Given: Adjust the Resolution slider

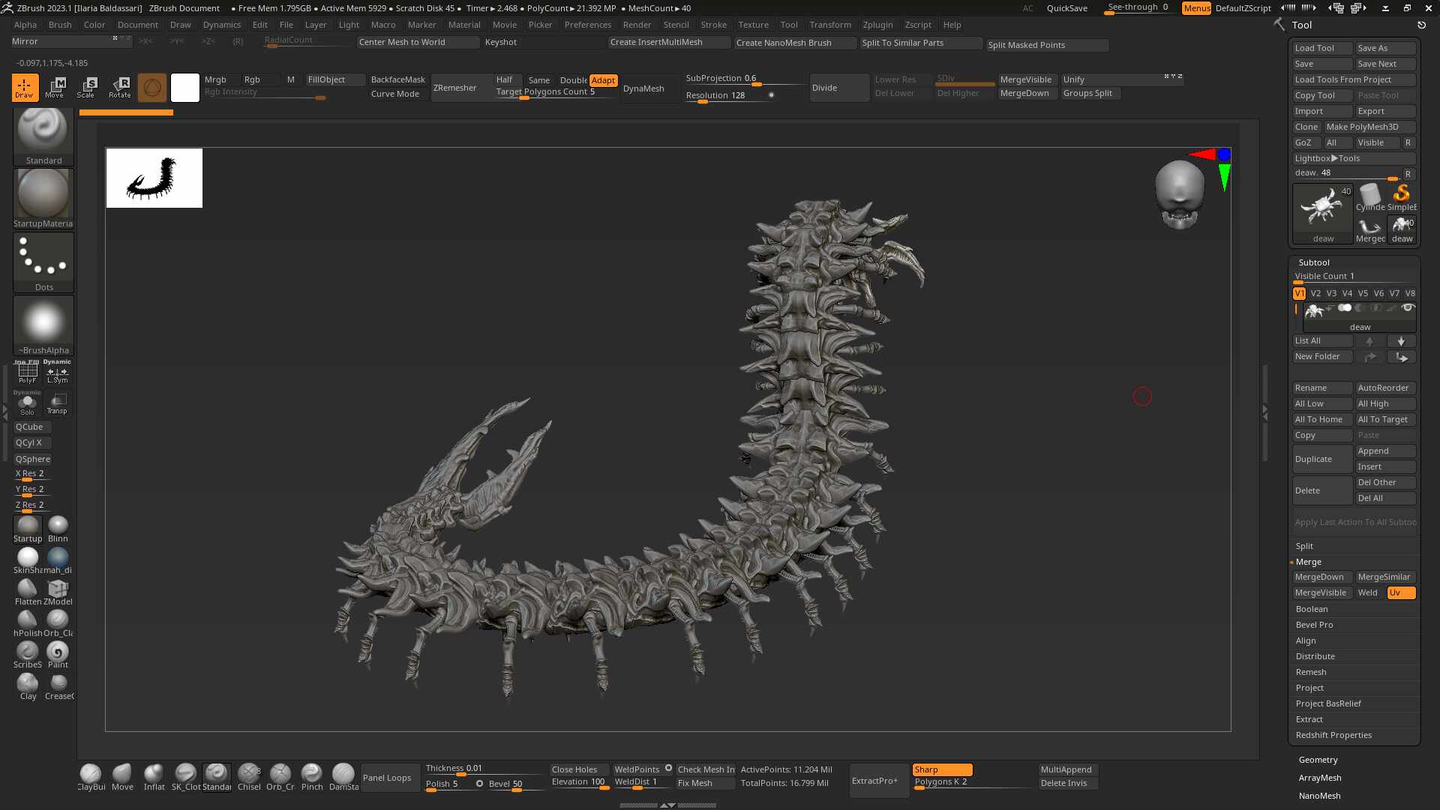Looking at the screenshot, I should (730, 96).
